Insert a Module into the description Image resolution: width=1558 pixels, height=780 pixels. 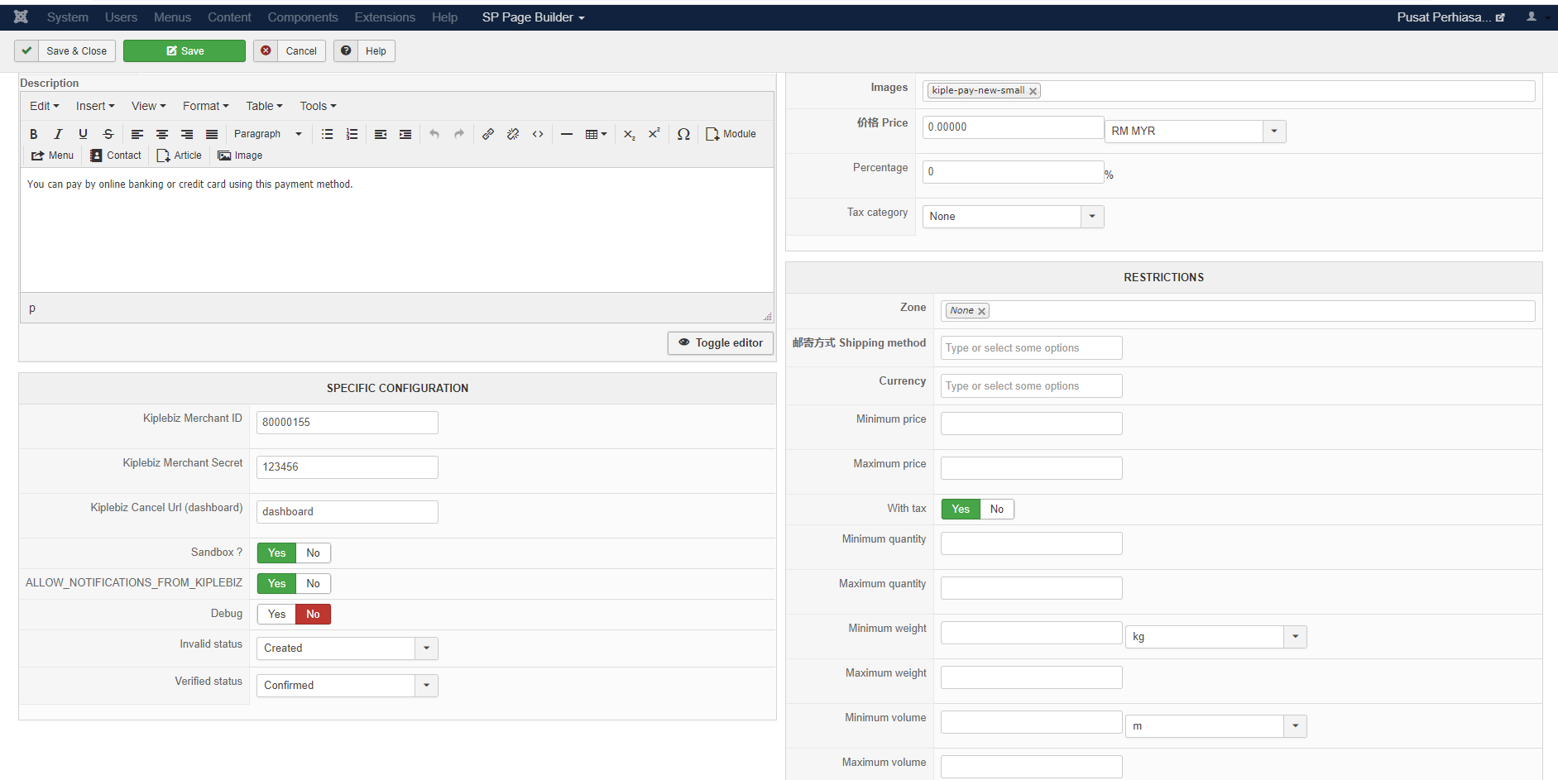point(731,134)
